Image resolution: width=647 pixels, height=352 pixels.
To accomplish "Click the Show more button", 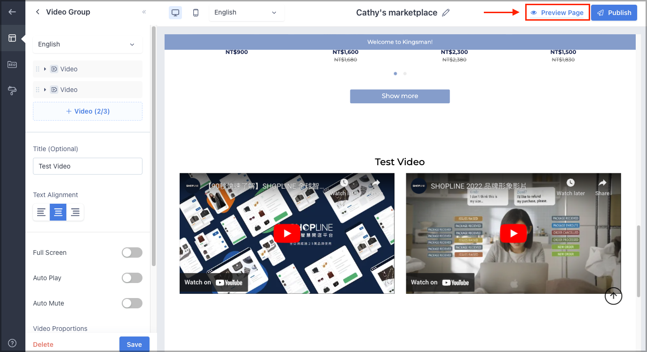I will tap(400, 96).
